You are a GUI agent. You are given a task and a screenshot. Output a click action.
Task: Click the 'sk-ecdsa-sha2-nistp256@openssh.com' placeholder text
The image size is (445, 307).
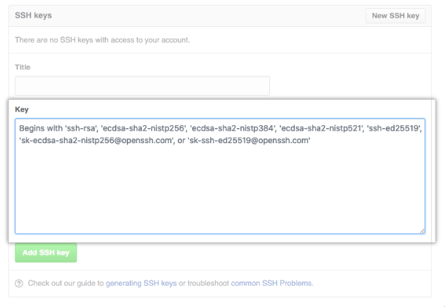tap(97, 140)
